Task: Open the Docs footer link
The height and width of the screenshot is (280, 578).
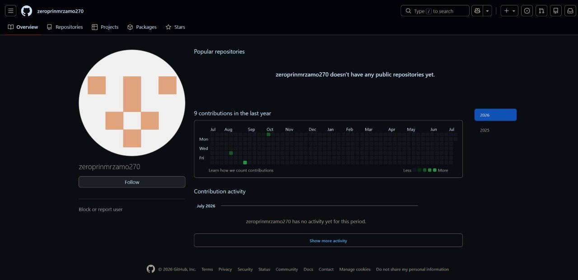Action: point(308,269)
